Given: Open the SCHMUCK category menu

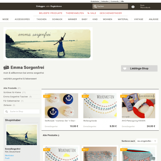Looking at the screenshot, I should 57,19.
